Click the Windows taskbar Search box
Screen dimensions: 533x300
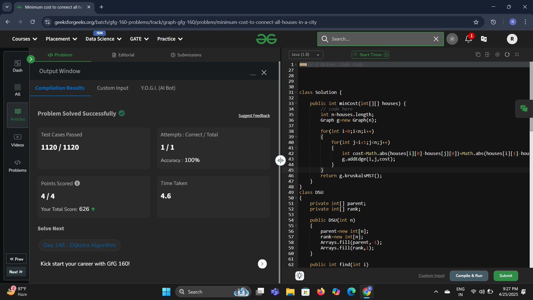[x=213, y=292]
